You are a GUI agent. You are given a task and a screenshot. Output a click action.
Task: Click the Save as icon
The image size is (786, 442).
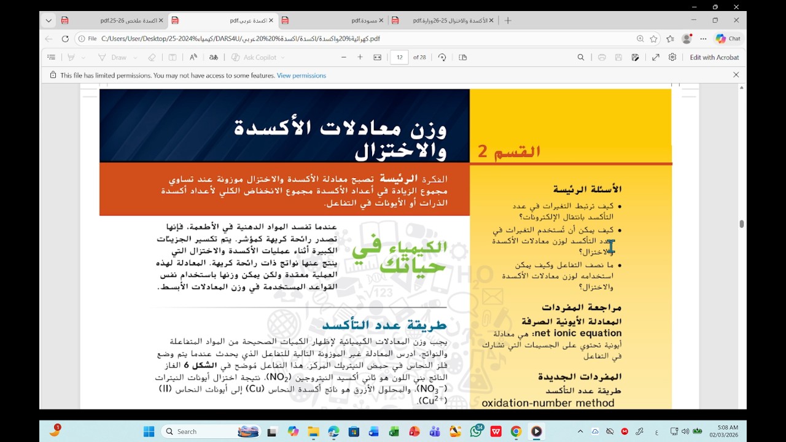pyautogui.click(x=635, y=57)
